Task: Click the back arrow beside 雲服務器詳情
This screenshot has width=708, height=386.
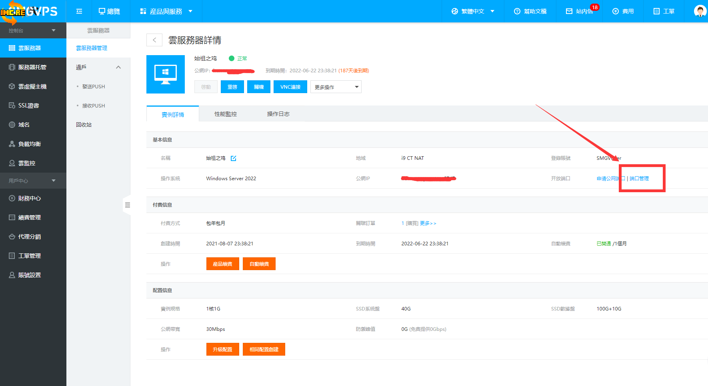Action: [x=154, y=40]
